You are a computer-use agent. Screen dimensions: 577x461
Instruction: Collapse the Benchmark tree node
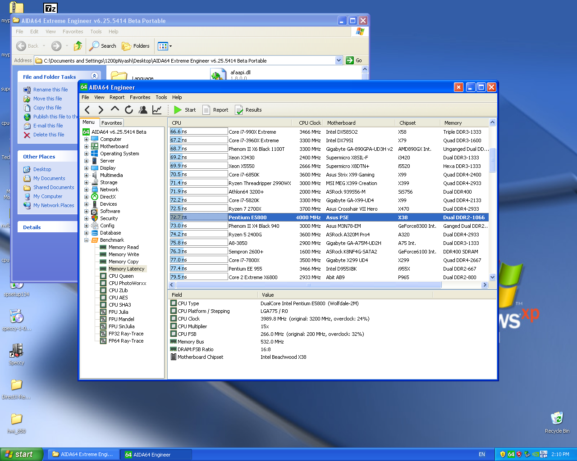point(86,240)
